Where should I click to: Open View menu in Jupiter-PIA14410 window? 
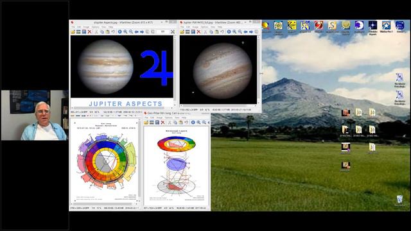[x=213, y=27]
